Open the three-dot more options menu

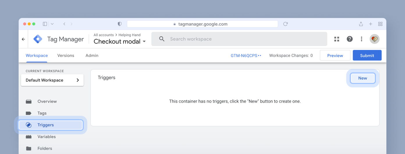pos(362,39)
